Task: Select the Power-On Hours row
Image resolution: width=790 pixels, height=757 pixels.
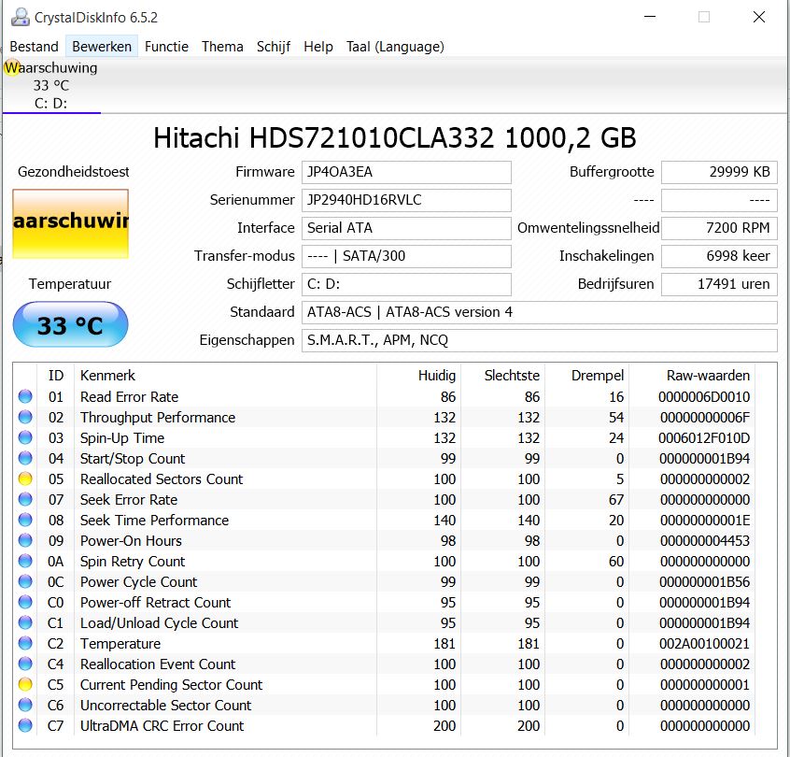Action: coord(384,540)
